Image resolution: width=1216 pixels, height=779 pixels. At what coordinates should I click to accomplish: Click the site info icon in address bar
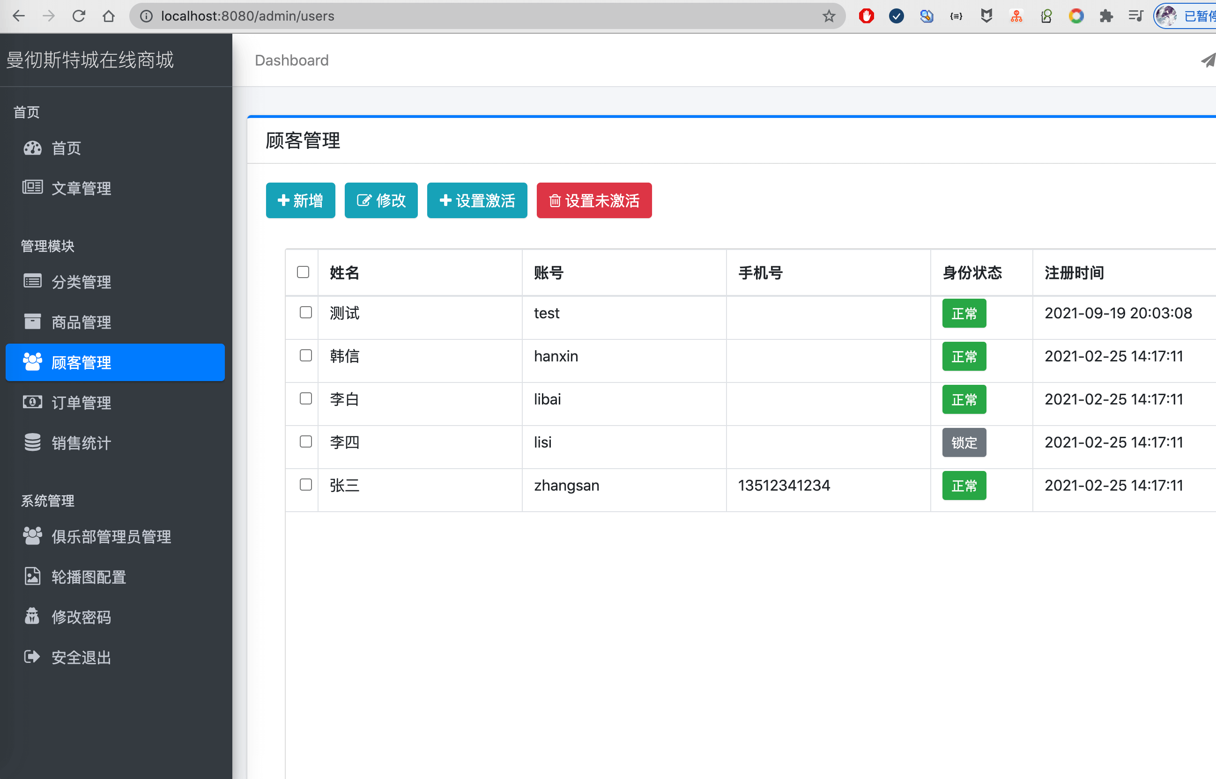(146, 16)
